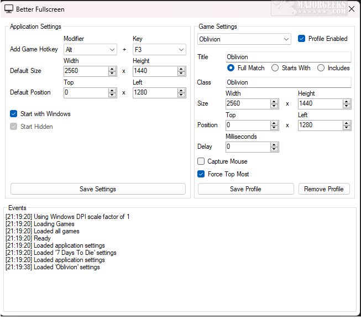Close the Better Fullscreen window
Image resolution: width=361 pixels, height=319 pixels.
(x=351, y=8)
